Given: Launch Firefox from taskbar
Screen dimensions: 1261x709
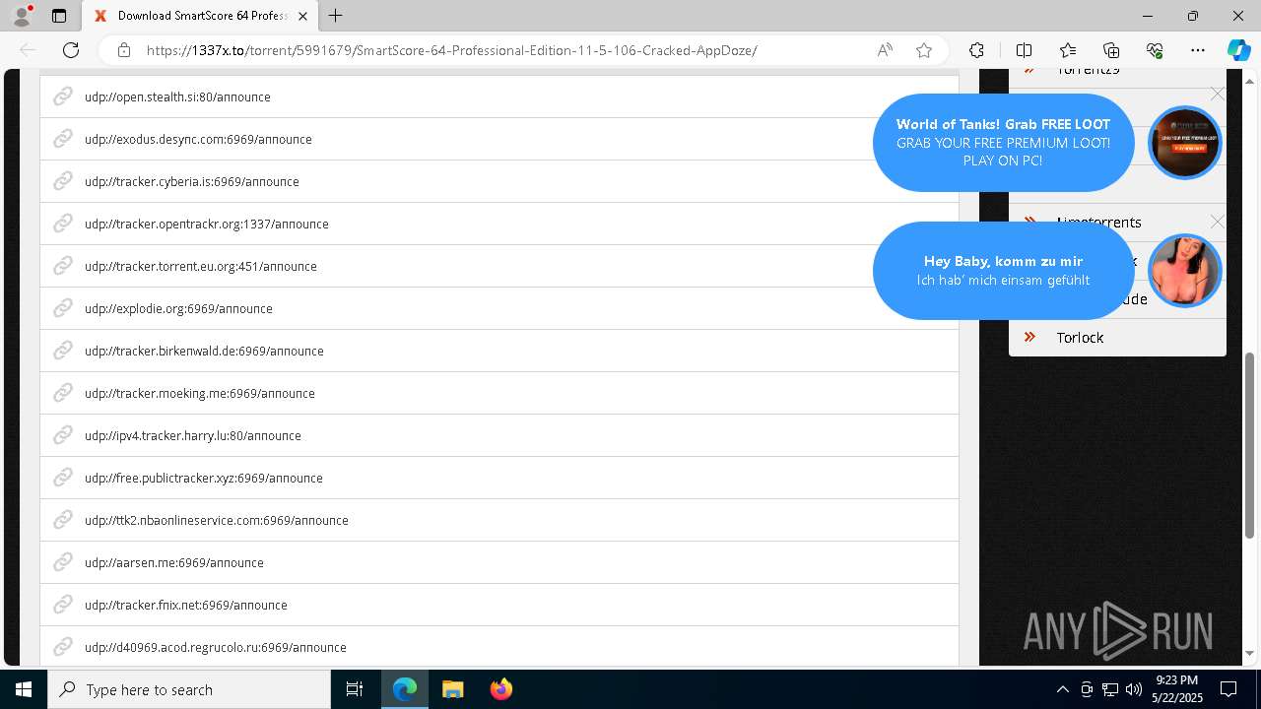Looking at the screenshot, I should tap(500, 689).
